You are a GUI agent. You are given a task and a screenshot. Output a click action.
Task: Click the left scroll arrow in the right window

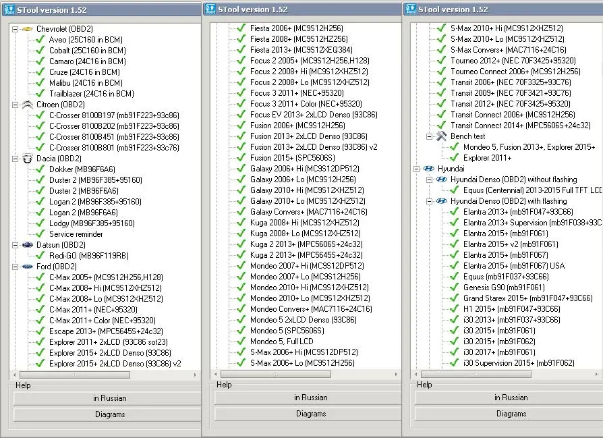pyautogui.click(x=415, y=374)
